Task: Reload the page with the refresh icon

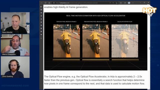Action: pos(45,3)
